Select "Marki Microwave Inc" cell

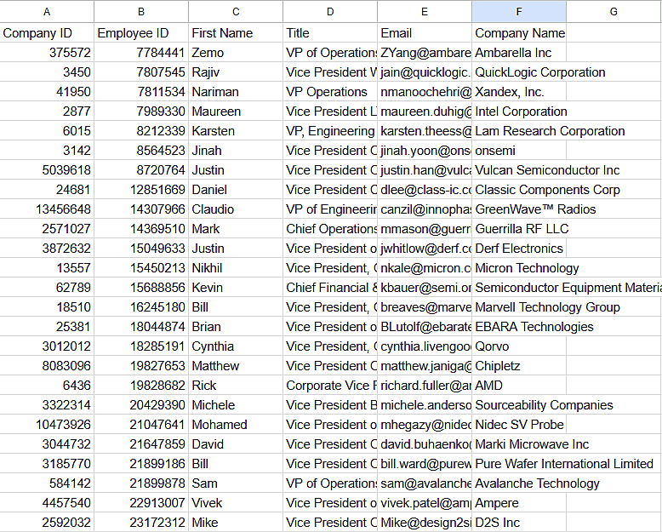pyautogui.click(x=519, y=444)
